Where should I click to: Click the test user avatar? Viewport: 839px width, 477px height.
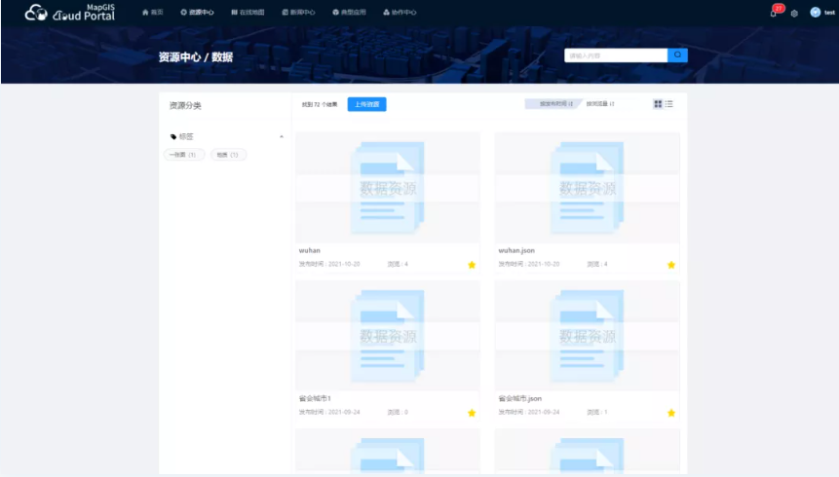(815, 13)
